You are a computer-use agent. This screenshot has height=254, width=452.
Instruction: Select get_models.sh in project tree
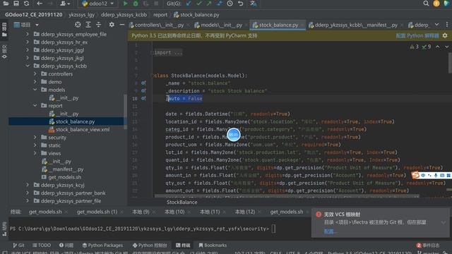(x=64, y=177)
